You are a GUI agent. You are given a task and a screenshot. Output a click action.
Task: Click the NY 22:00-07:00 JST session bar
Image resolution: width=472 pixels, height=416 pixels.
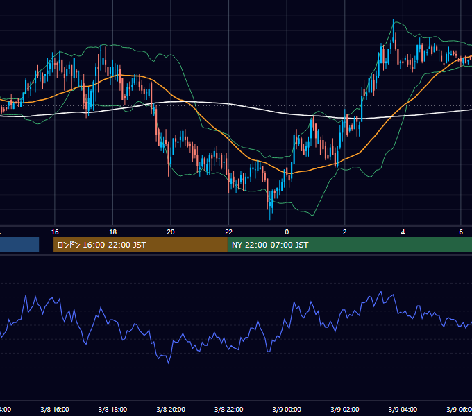tap(349, 245)
